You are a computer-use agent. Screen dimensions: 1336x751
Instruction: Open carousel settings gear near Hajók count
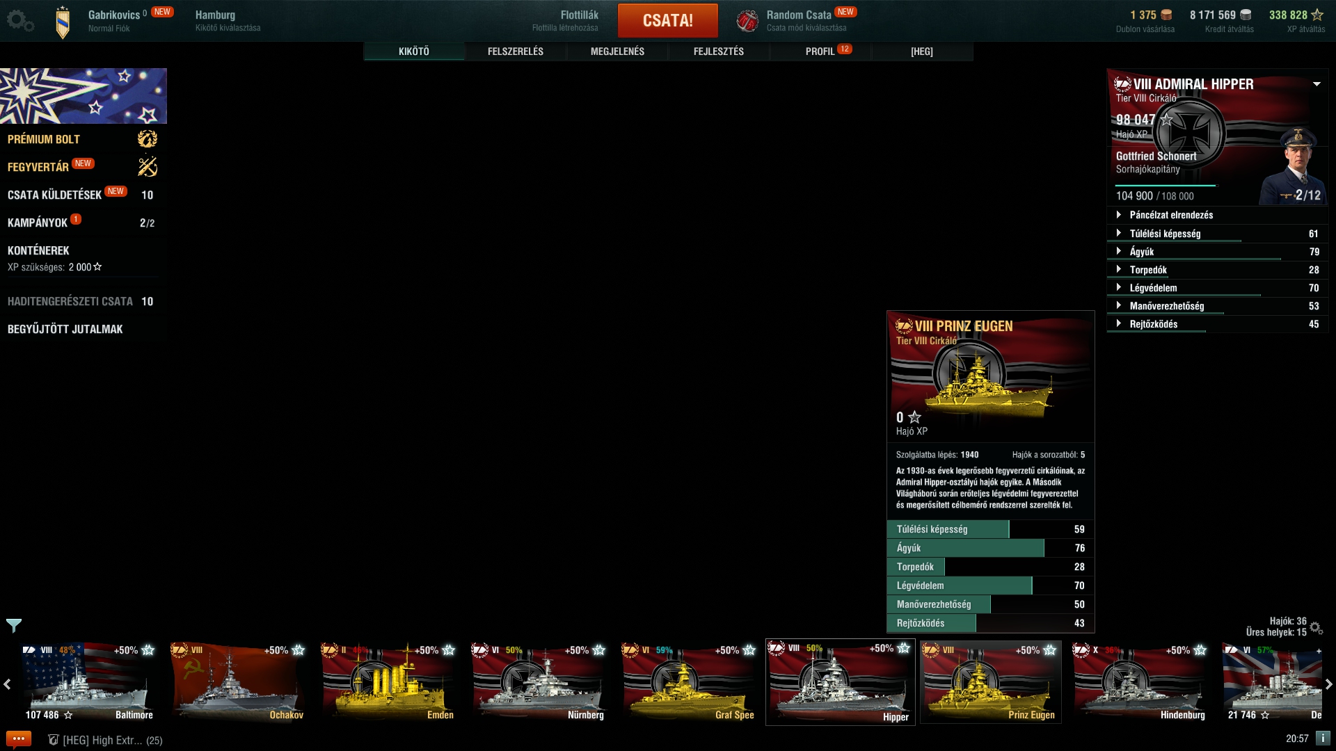[x=1316, y=627]
